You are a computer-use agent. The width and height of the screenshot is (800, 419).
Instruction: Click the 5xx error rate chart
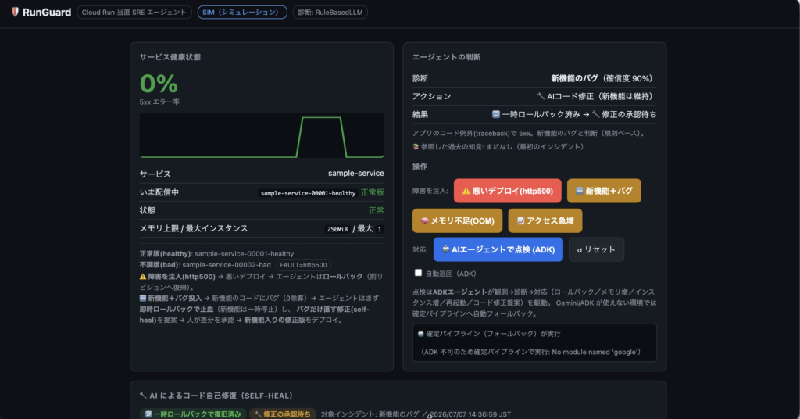[x=262, y=135]
